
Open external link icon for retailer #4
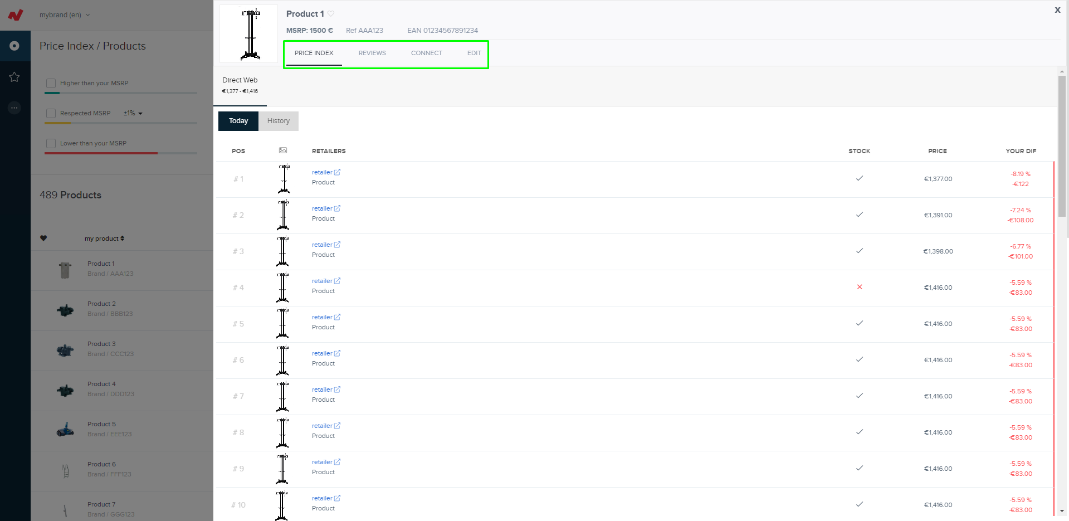pos(337,281)
